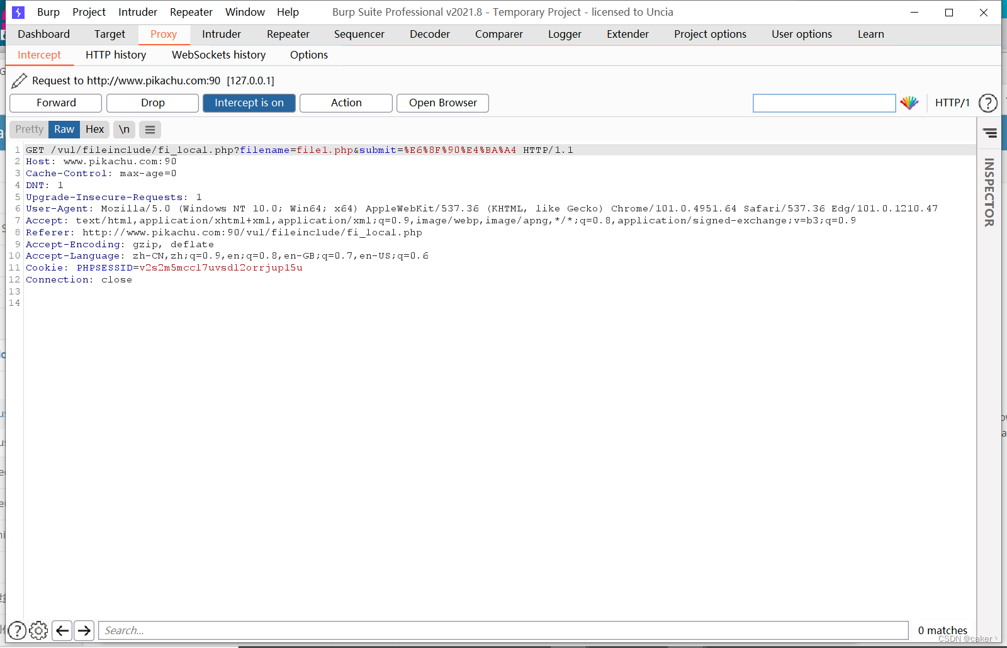Switch to the Intruder tool tab

click(x=222, y=34)
